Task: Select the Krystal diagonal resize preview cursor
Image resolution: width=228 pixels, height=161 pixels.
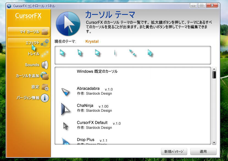Action: click(133, 53)
